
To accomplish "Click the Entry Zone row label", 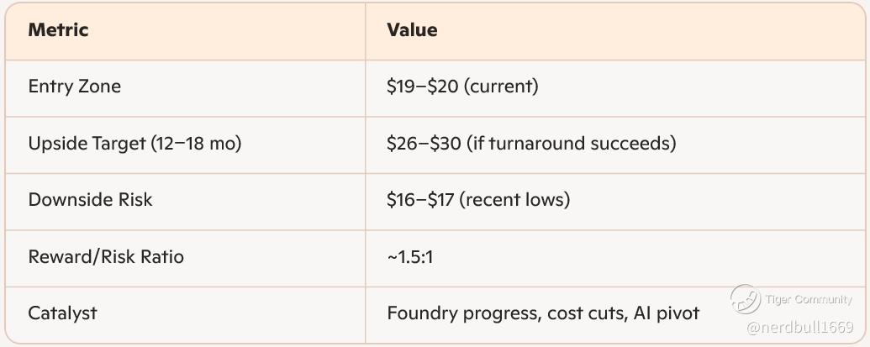I will pyautogui.click(x=74, y=87).
